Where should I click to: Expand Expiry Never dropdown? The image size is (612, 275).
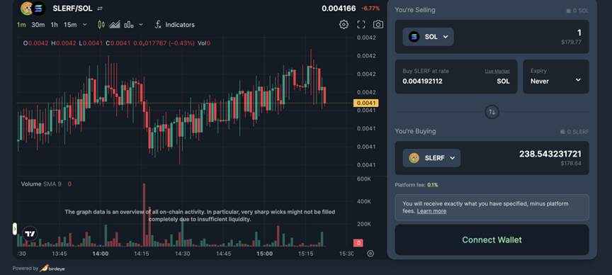click(x=556, y=77)
